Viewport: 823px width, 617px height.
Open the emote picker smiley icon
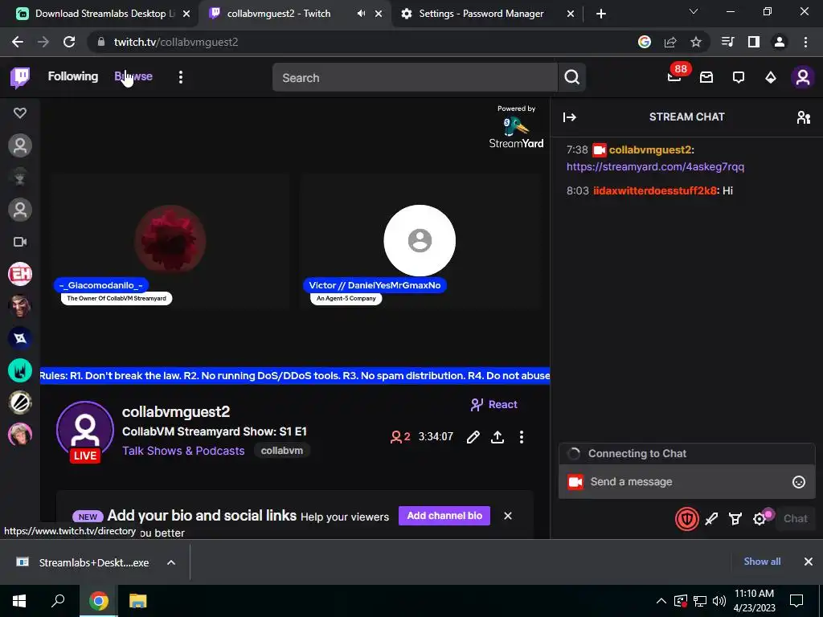point(798,482)
